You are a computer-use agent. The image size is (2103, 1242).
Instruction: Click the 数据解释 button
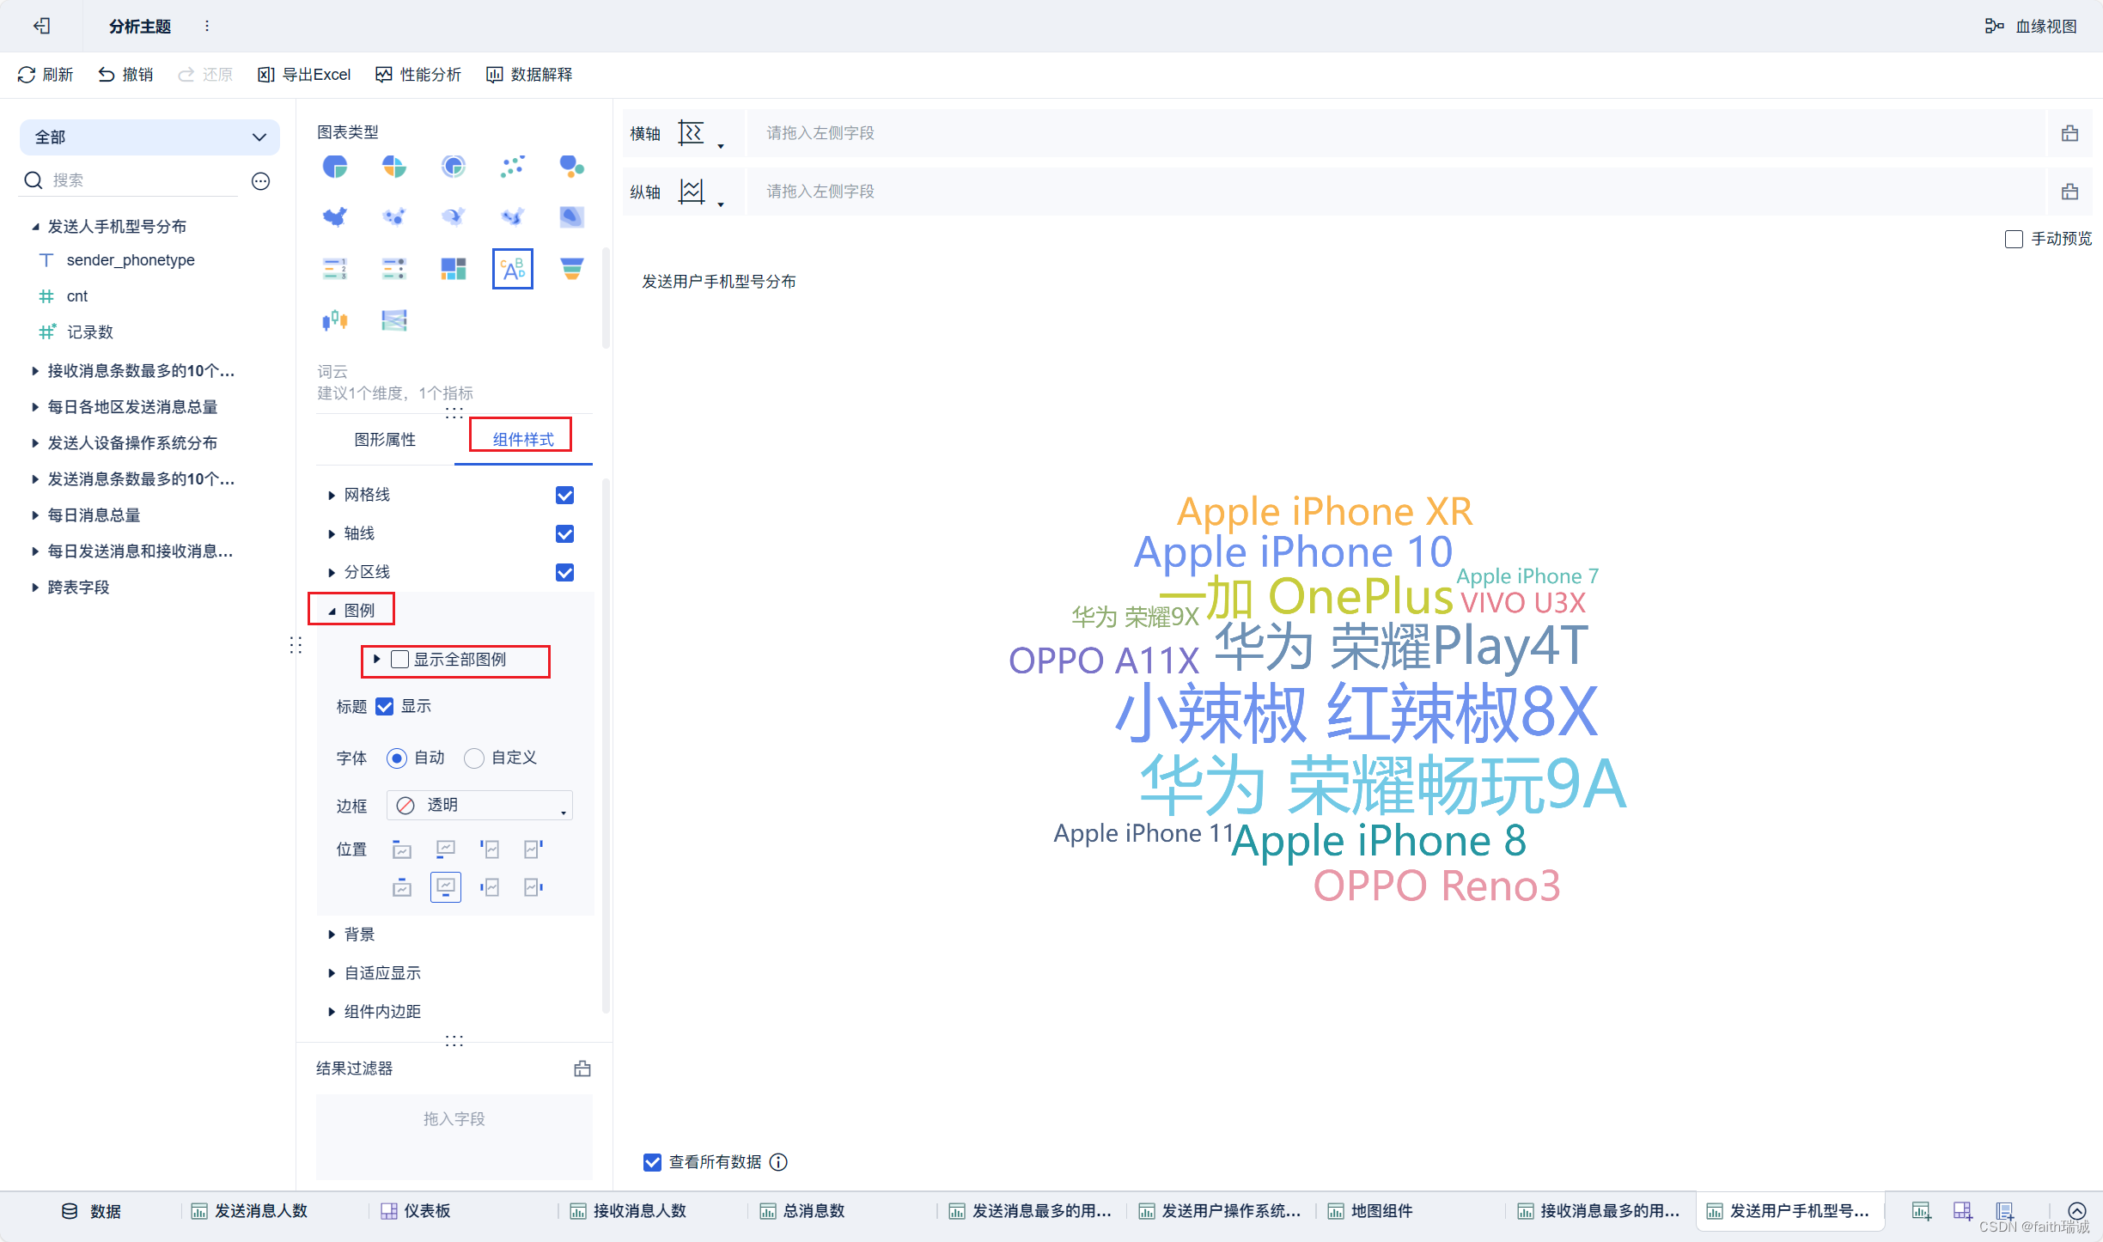pos(529,75)
